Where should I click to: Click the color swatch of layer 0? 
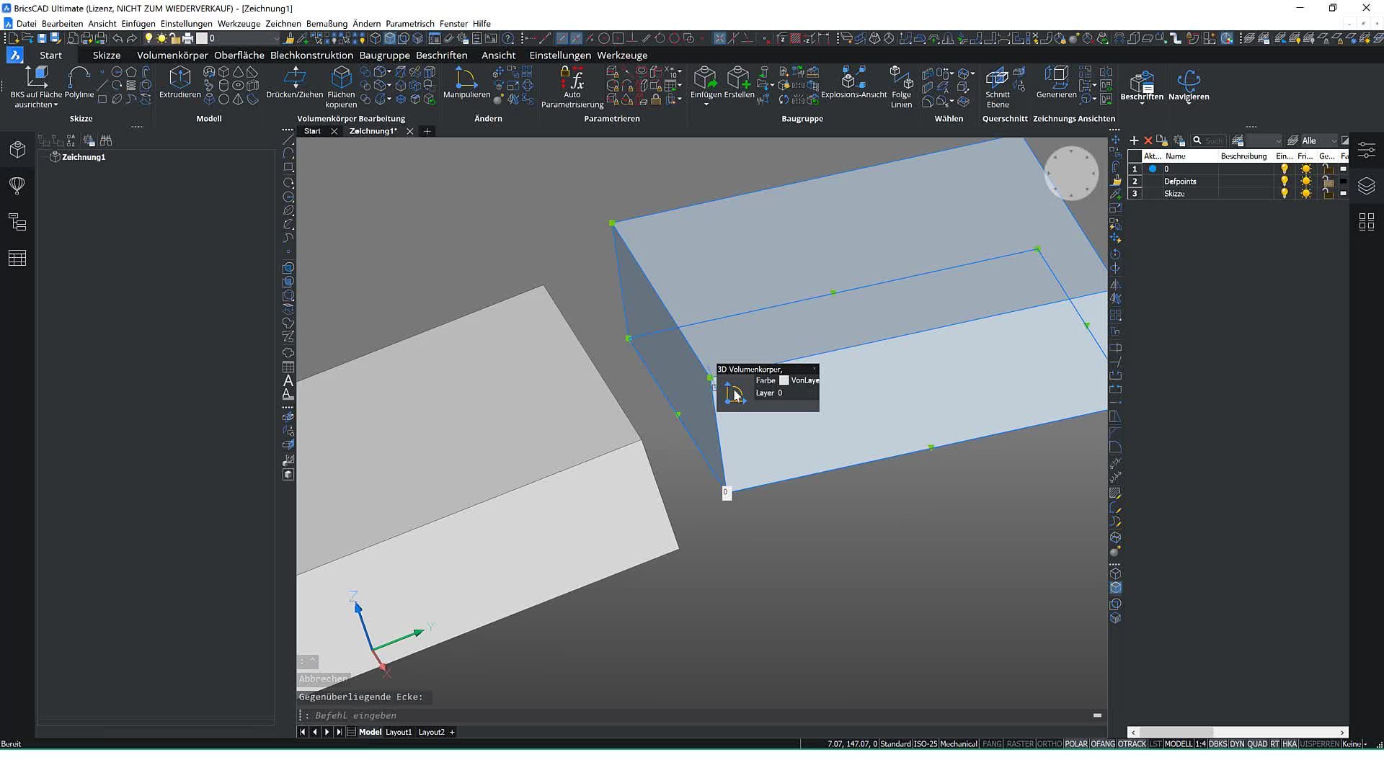1343,169
